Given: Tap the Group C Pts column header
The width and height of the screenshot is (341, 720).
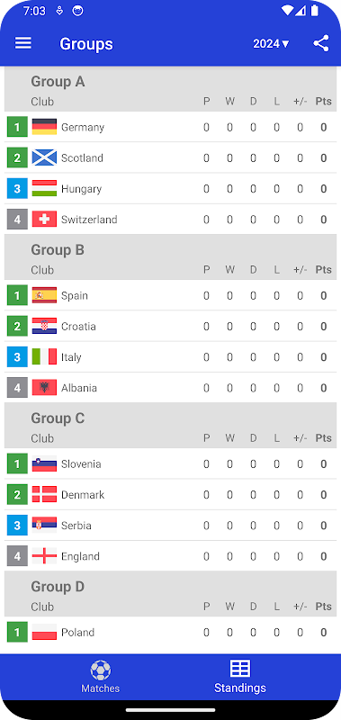Looking at the screenshot, I should pyautogui.click(x=323, y=438).
